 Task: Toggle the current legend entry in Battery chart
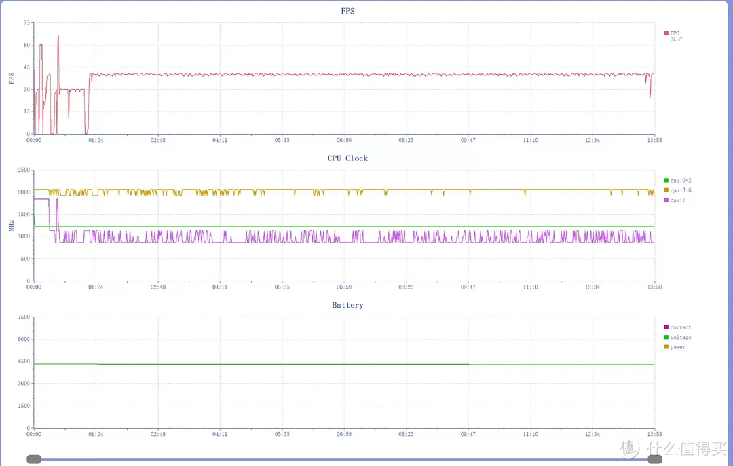click(x=677, y=327)
